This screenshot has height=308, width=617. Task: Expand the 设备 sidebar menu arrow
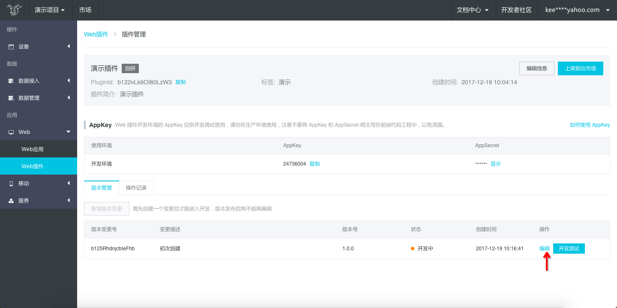click(x=69, y=46)
